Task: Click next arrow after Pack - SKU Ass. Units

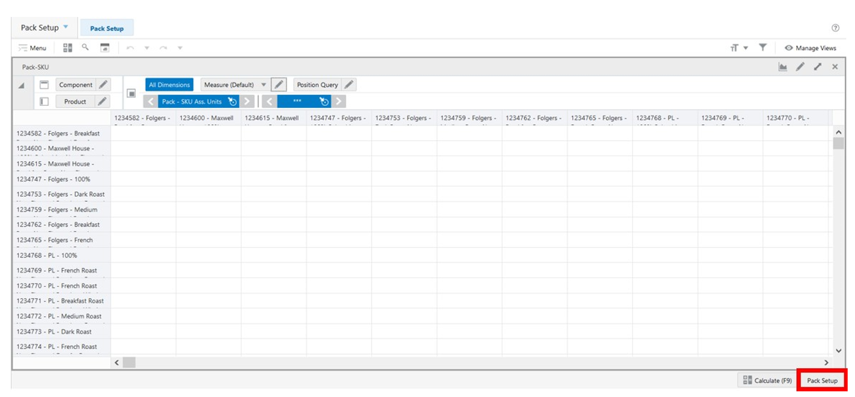Action: click(247, 102)
